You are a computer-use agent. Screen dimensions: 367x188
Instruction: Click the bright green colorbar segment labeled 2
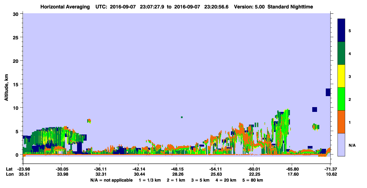(341, 99)
